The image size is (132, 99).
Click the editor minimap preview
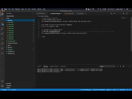pos(124,18)
